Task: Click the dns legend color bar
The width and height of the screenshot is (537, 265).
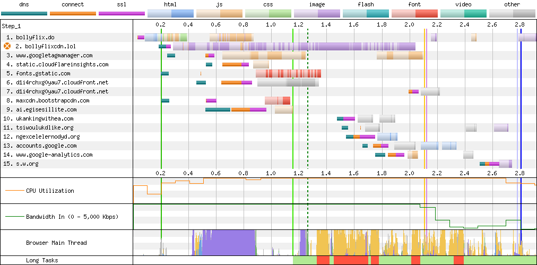Action: [x=24, y=13]
